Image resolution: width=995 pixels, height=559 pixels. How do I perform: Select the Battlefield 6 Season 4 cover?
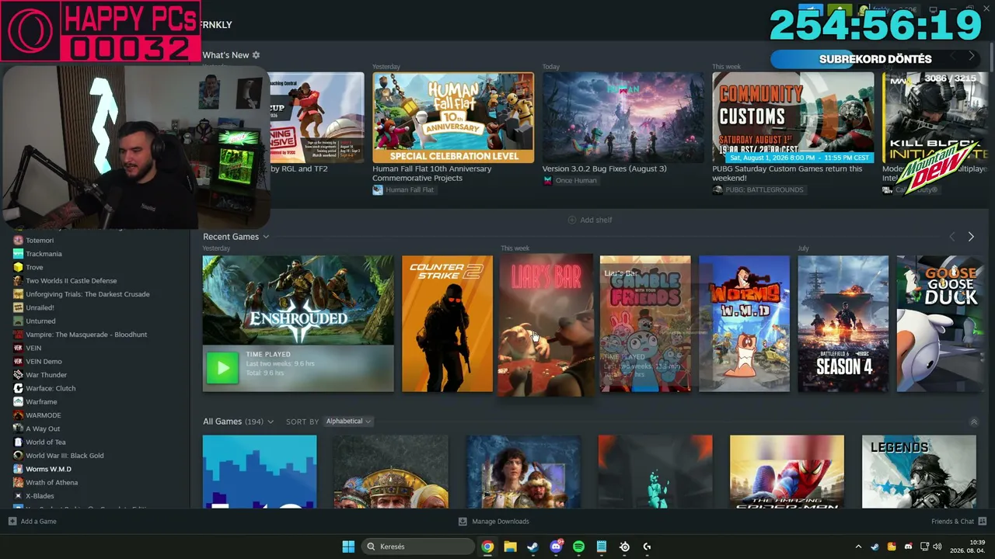coord(843,324)
